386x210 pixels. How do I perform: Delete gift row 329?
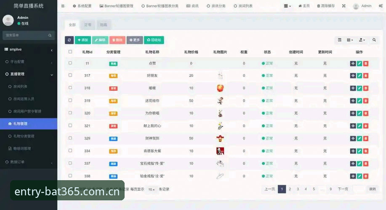pos(366,139)
